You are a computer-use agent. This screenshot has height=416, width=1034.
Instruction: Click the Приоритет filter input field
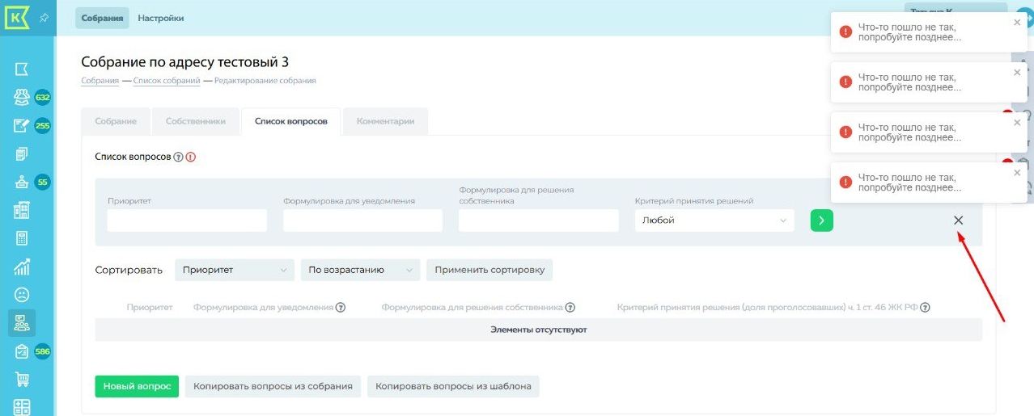tap(187, 221)
